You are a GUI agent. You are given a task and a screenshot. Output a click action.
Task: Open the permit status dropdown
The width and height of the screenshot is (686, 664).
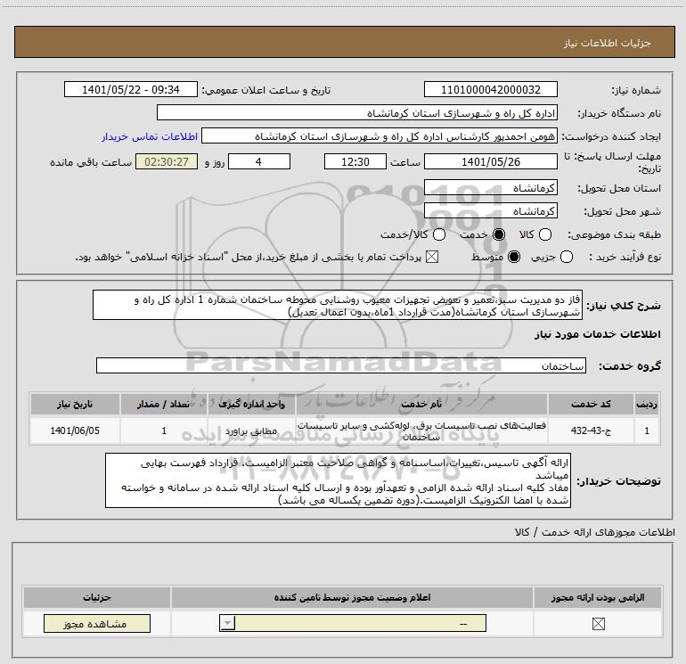353,623
